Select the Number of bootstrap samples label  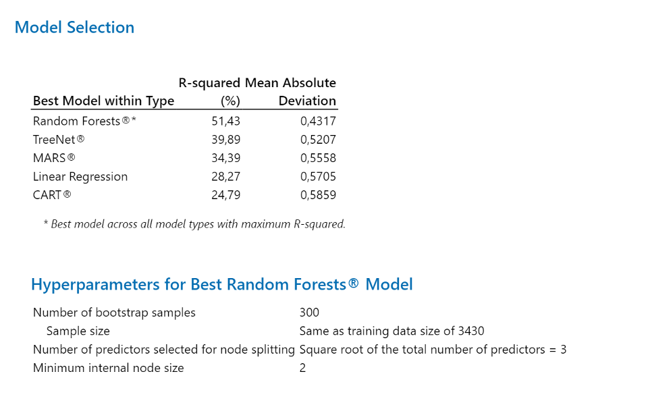pyautogui.click(x=114, y=313)
